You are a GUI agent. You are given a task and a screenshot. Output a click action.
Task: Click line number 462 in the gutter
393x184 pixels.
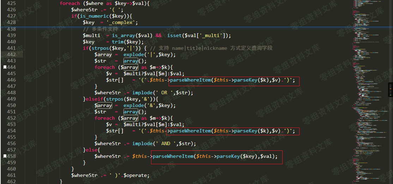[x=11, y=182]
